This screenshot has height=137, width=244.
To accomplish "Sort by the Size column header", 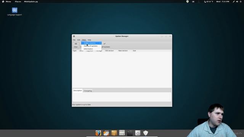I will [134, 51].
